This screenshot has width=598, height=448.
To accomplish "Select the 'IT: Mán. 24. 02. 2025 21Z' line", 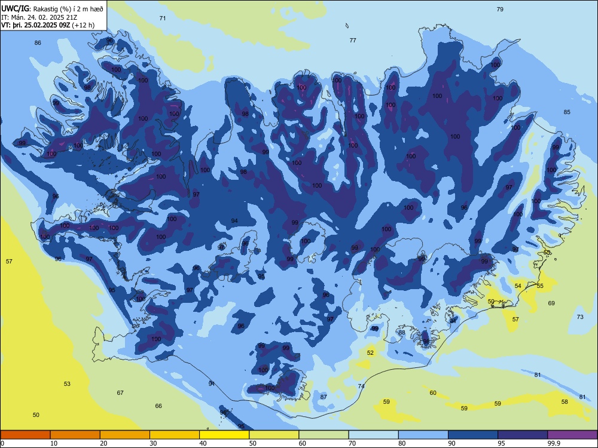I will click(x=39, y=17).
